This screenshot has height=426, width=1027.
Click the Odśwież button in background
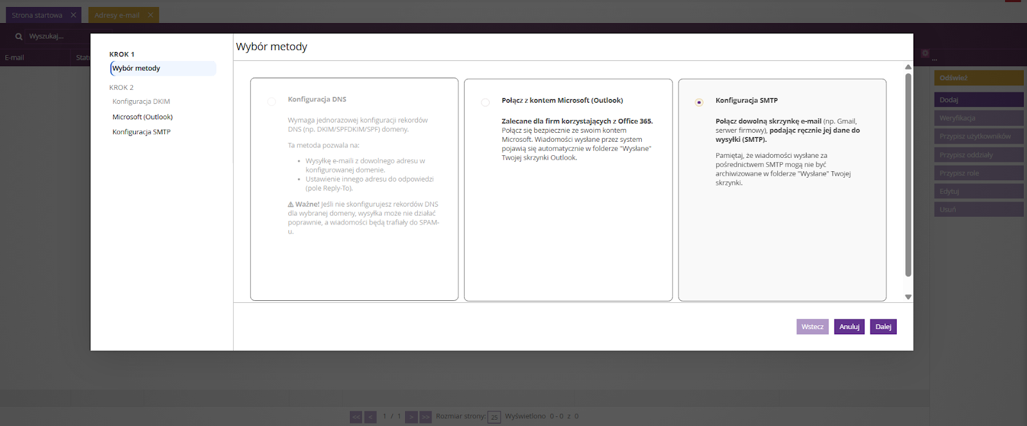979,78
